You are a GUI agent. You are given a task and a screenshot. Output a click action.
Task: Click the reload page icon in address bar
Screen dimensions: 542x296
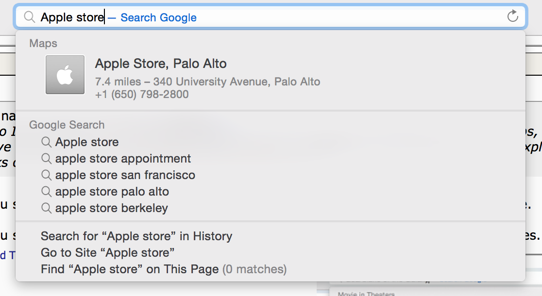pos(512,16)
